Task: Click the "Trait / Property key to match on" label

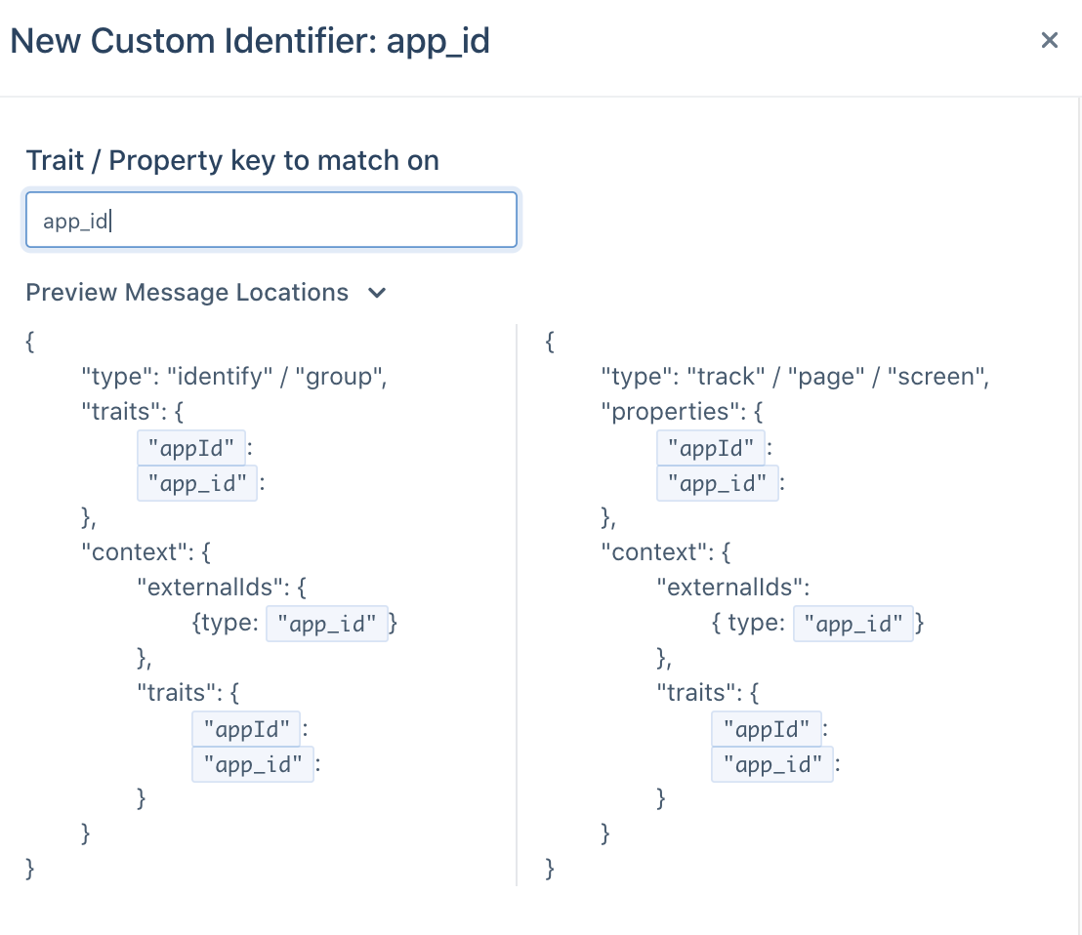Action: pos(232,160)
